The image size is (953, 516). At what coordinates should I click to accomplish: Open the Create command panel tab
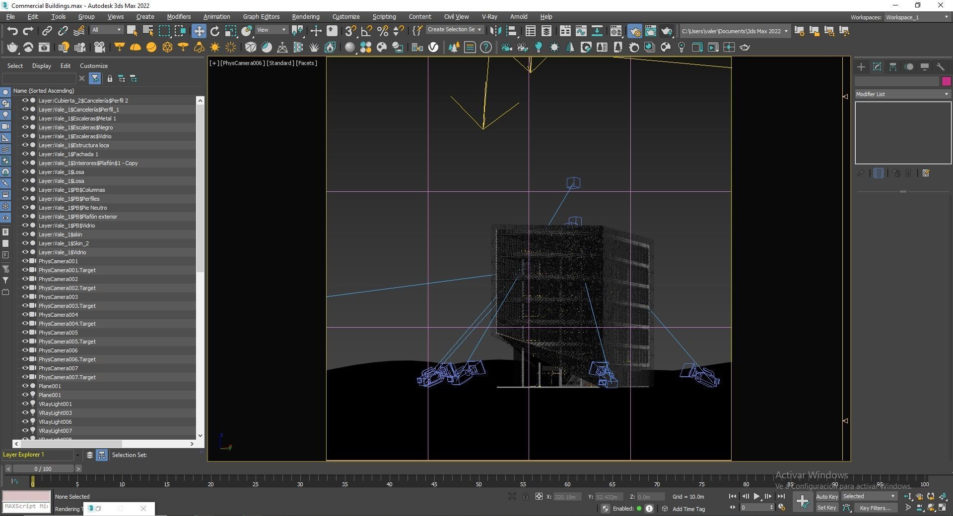pyautogui.click(x=861, y=67)
